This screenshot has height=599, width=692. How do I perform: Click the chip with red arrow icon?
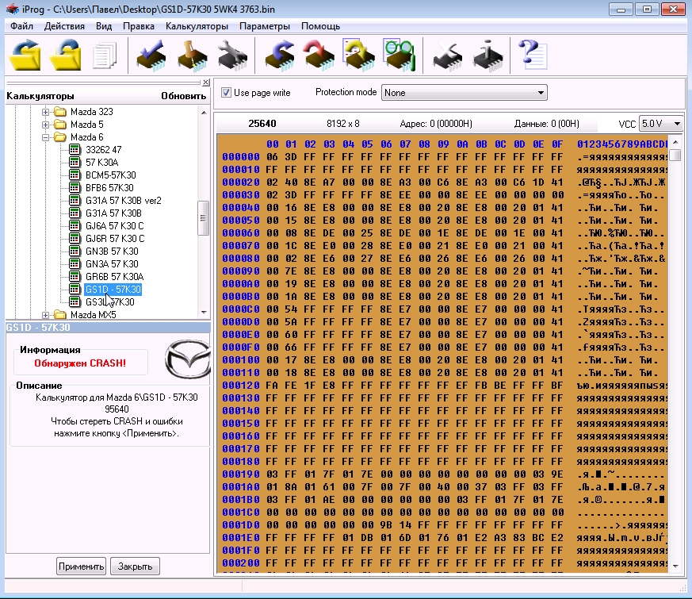(x=319, y=56)
